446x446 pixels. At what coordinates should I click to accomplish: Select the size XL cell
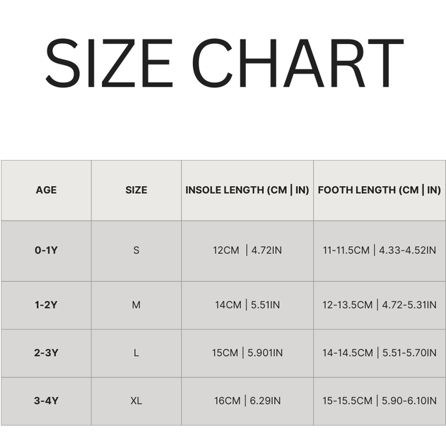136,401
